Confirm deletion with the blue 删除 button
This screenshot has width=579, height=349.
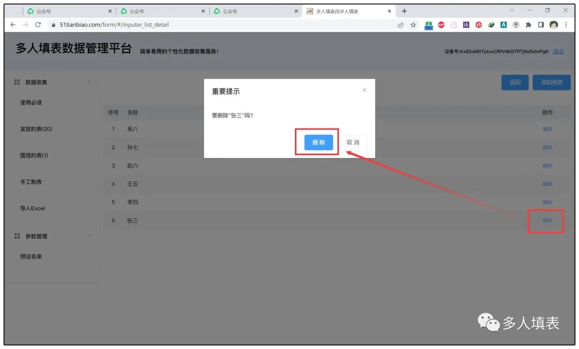point(318,142)
